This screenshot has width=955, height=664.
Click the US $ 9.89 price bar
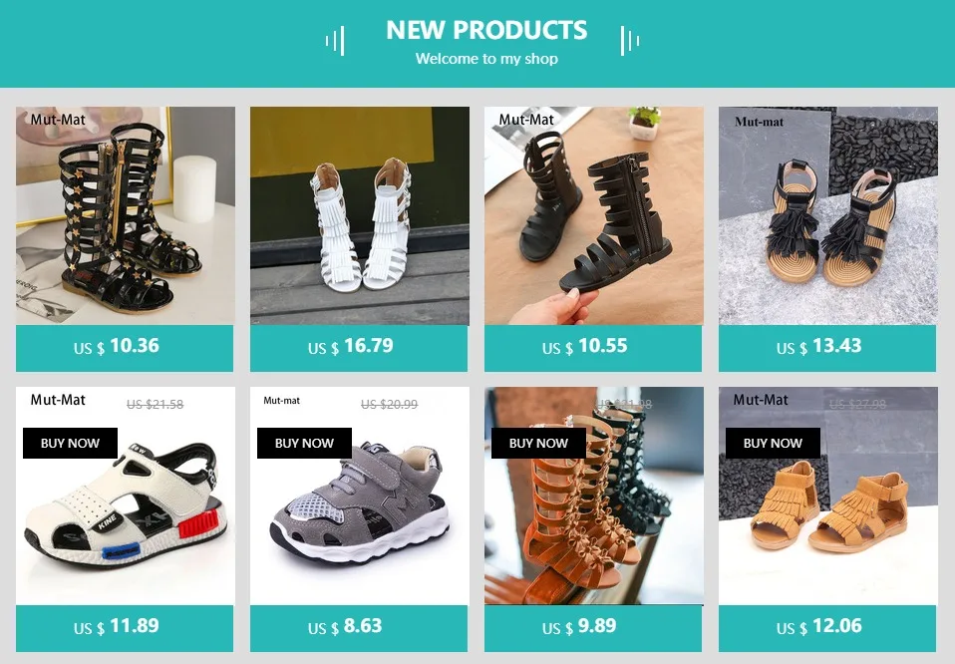(x=593, y=628)
